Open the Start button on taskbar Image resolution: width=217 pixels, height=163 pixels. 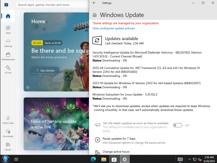(5, 159)
